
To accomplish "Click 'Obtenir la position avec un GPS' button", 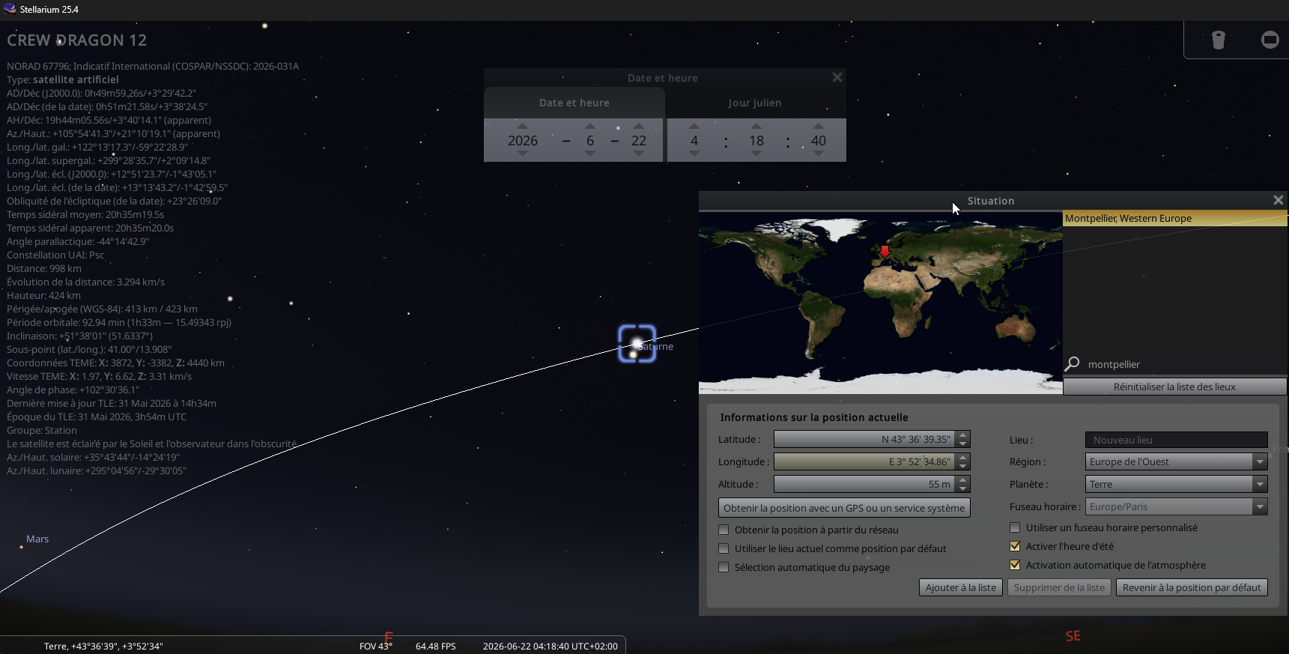I will 844,508.
